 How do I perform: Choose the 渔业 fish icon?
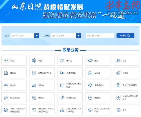[x=90, y=60]
